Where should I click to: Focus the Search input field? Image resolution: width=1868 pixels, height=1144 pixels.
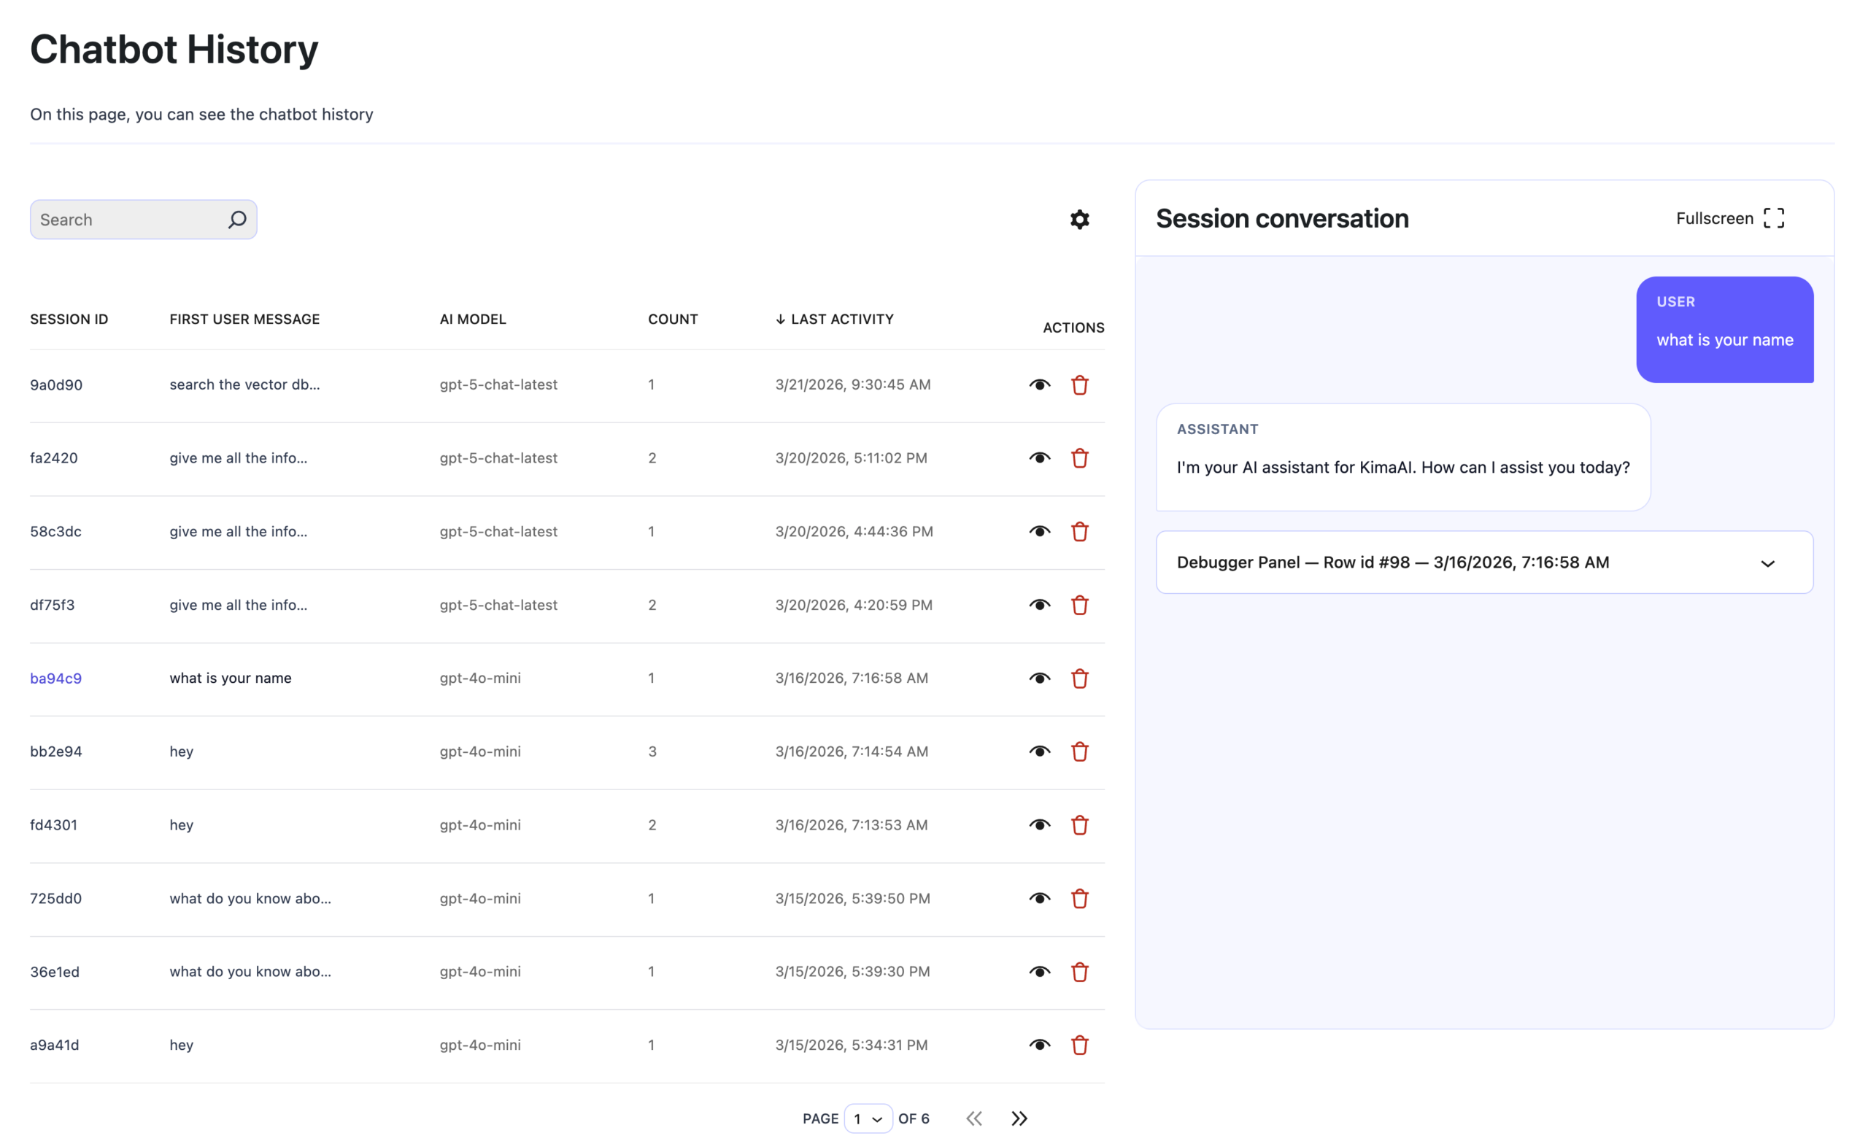click(125, 220)
